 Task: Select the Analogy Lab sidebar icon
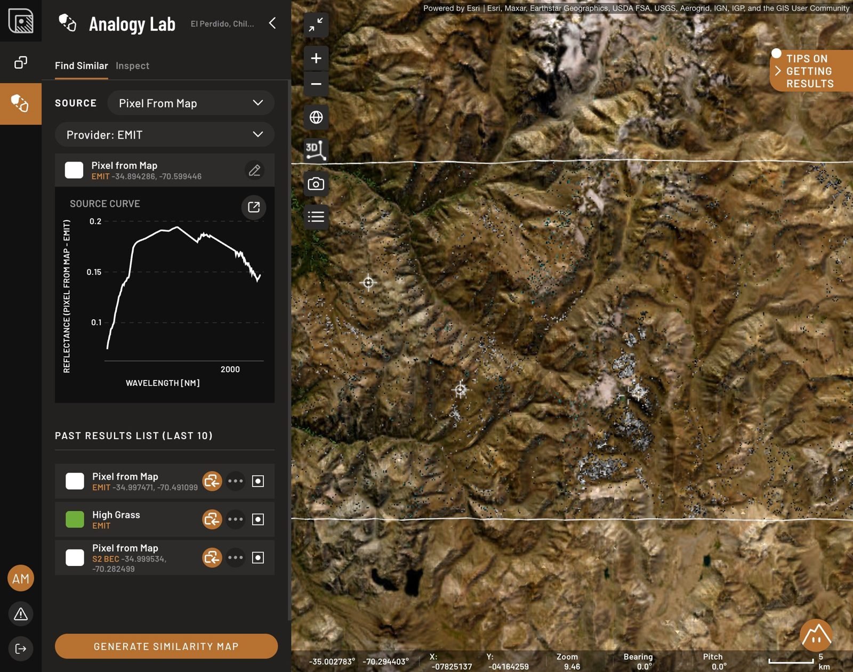(21, 104)
